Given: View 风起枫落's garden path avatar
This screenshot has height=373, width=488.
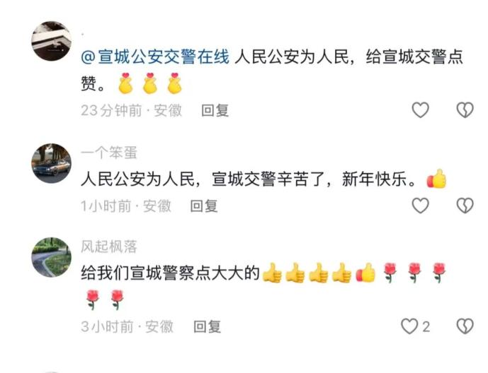Looking at the screenshot, I should (x=52, y=257).
